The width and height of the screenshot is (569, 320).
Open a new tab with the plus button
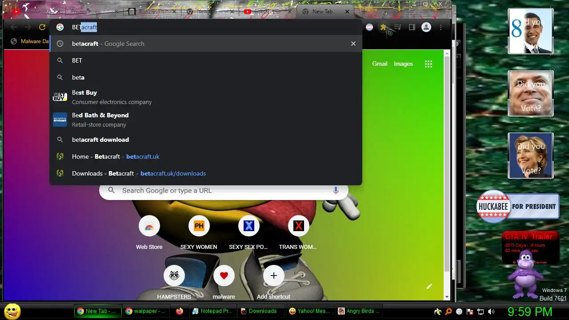tap(364, 12)
